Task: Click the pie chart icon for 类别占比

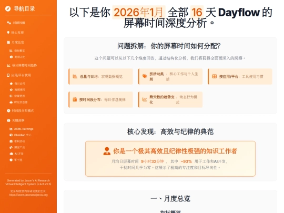Action: click(11, 57)
